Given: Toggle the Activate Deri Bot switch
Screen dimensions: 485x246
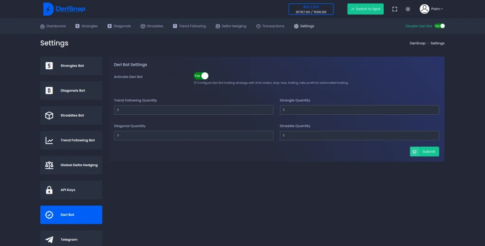Looking at the screenshot, I should (x=201, y=76).
